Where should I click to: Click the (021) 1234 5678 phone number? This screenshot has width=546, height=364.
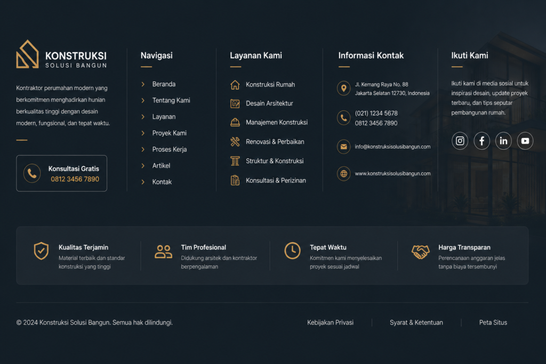376,113
